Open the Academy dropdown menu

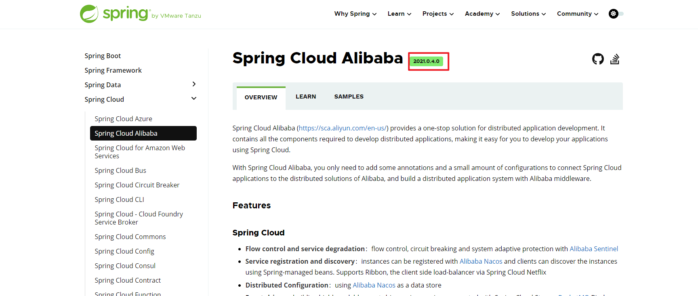click(x=482, y=14)
